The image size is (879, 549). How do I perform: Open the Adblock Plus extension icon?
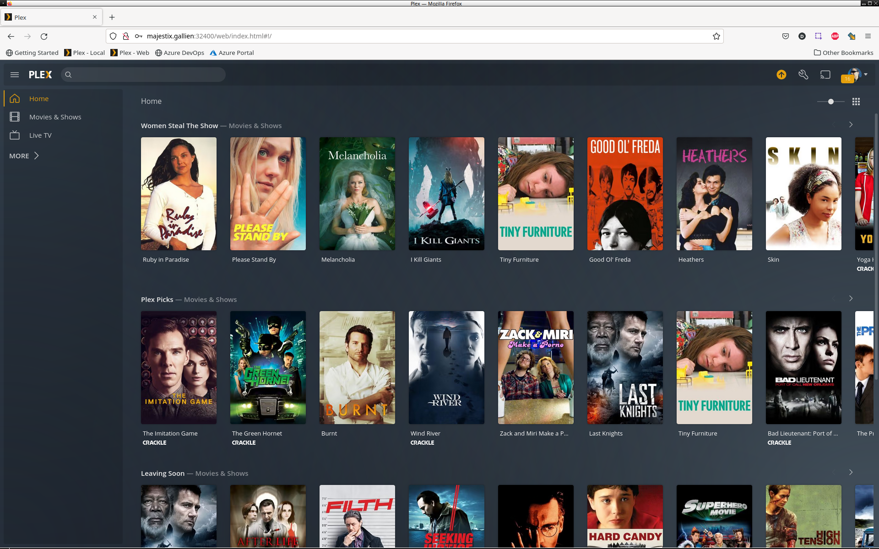point(835,36)
